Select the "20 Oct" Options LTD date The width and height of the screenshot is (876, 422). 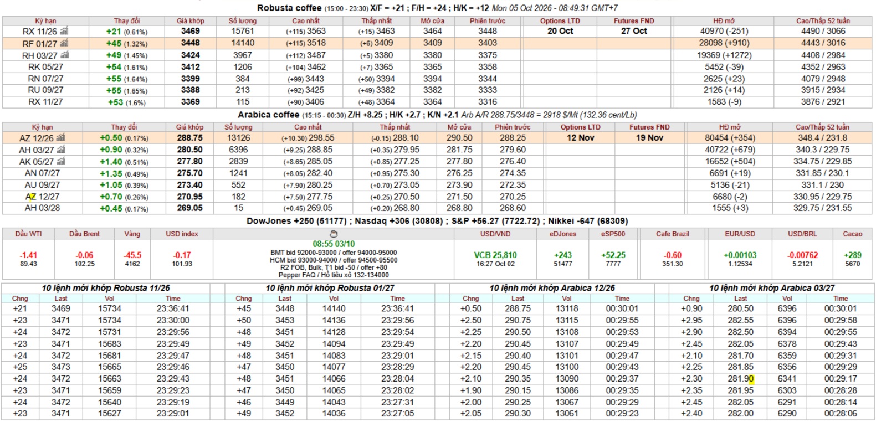click(x=560, y=31)
